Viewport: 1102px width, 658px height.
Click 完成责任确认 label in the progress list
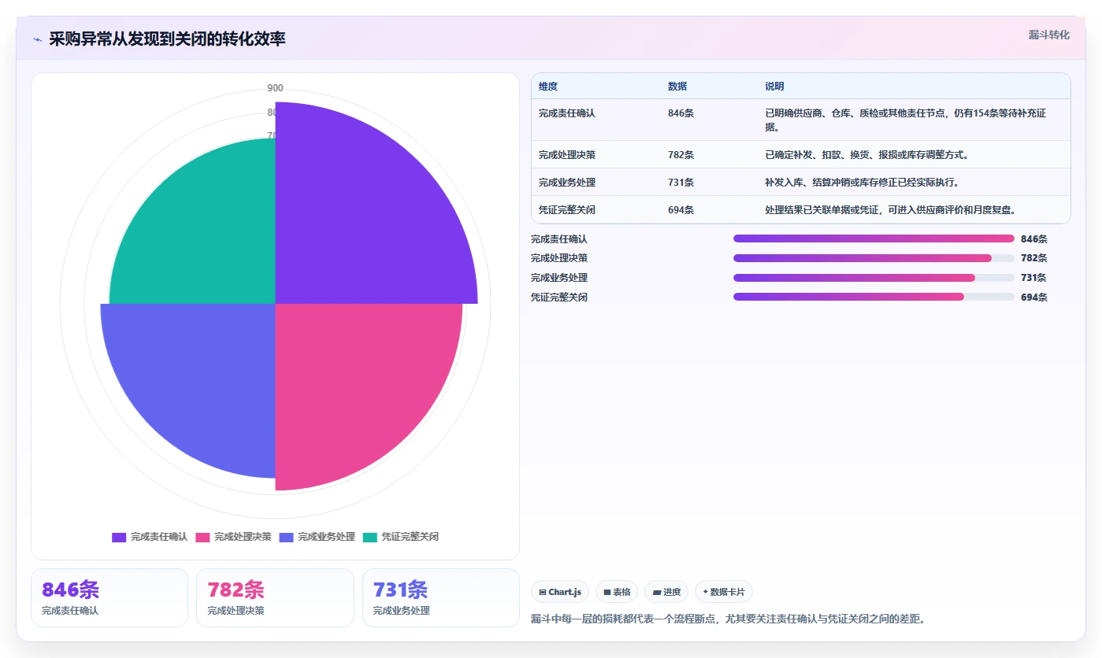point(559,239)
